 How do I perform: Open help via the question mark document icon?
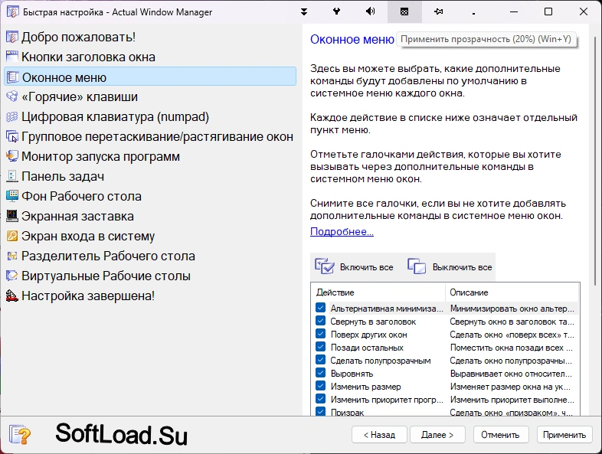click(20, 435)
